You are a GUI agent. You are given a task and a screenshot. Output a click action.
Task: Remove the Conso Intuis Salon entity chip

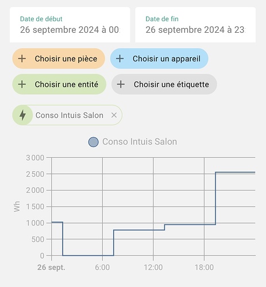click(x=114, y=115)
